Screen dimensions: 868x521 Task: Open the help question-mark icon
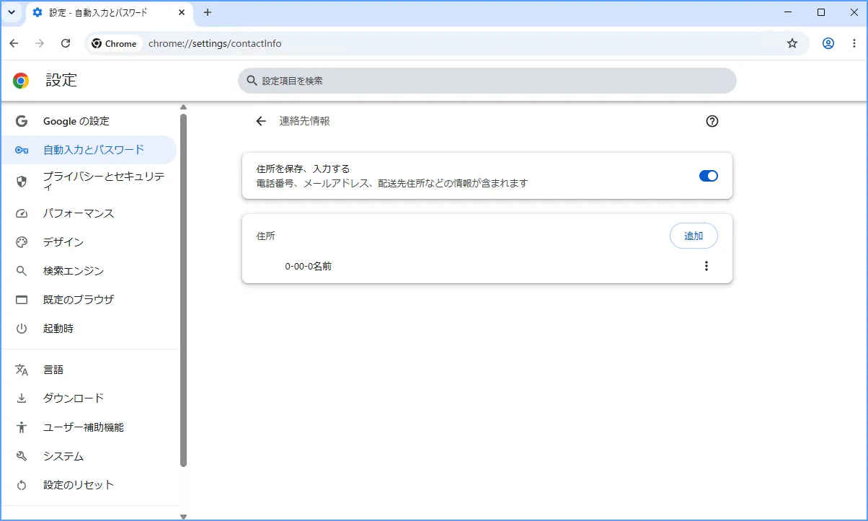712,121
